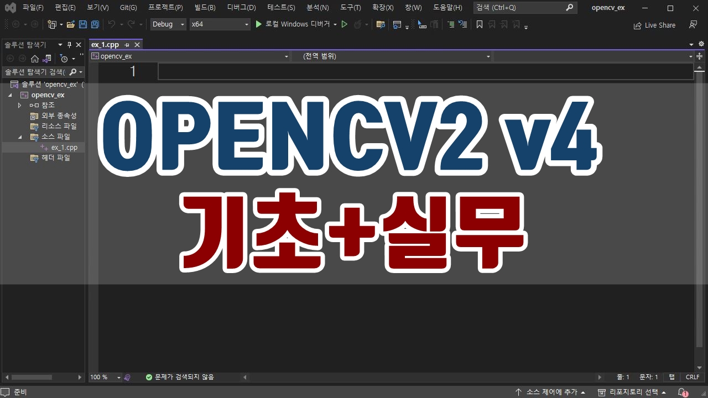This screenshot has height=398, width=708.
Task: Open the debugger target dropdown arrow
Action: pos(335,24)
